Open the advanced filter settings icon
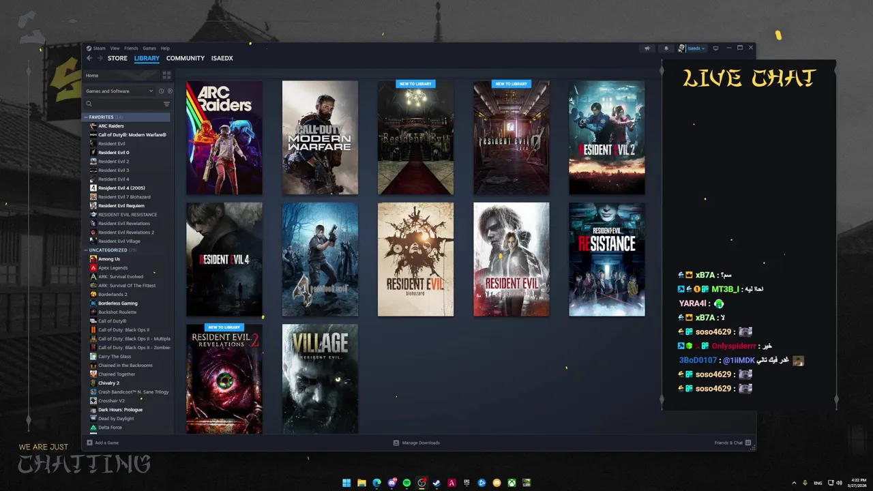 (x=166, y=104)
